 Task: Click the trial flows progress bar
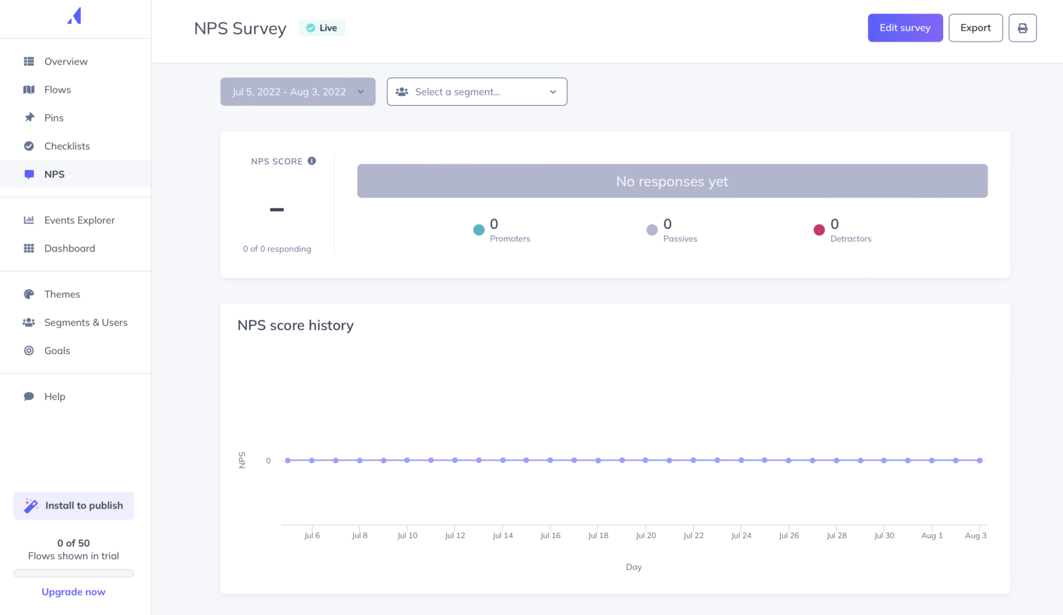pos(73,573)
